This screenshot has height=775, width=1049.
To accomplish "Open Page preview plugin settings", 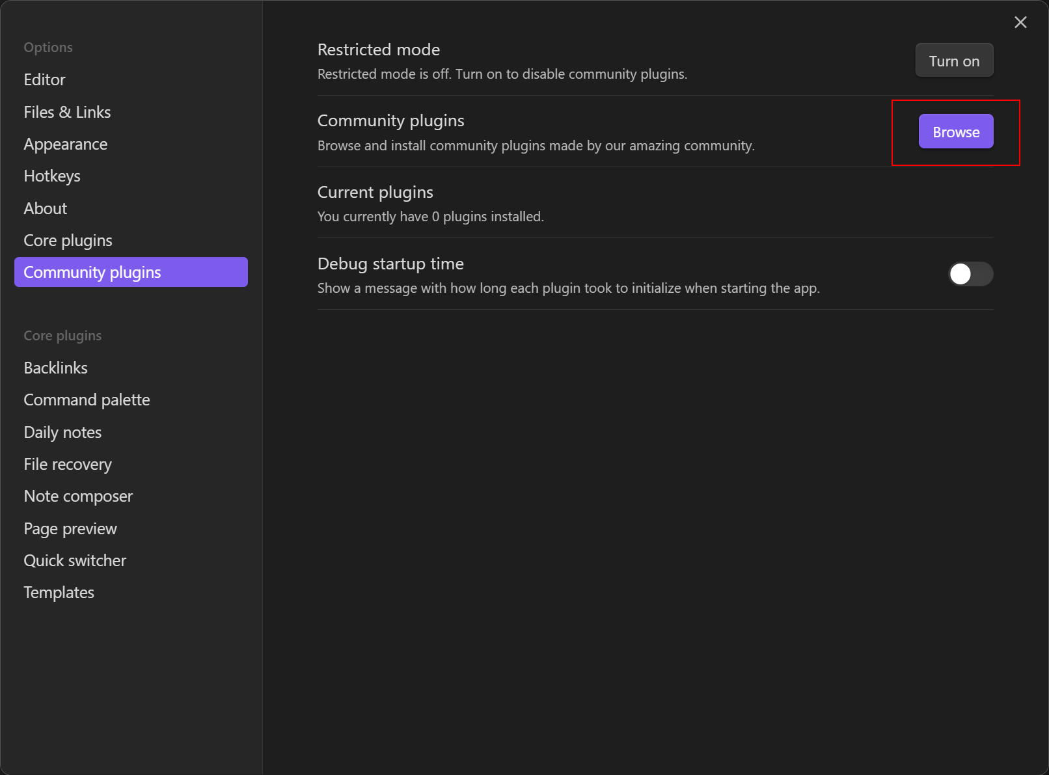I will point(131,528).
